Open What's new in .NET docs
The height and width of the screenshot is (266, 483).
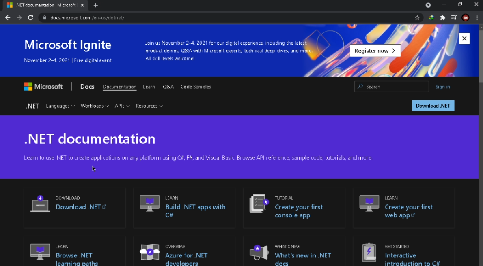303,259
